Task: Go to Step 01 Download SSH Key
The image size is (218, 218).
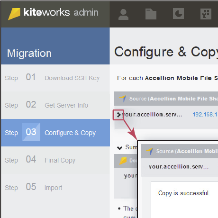Action: pos(55,78)
